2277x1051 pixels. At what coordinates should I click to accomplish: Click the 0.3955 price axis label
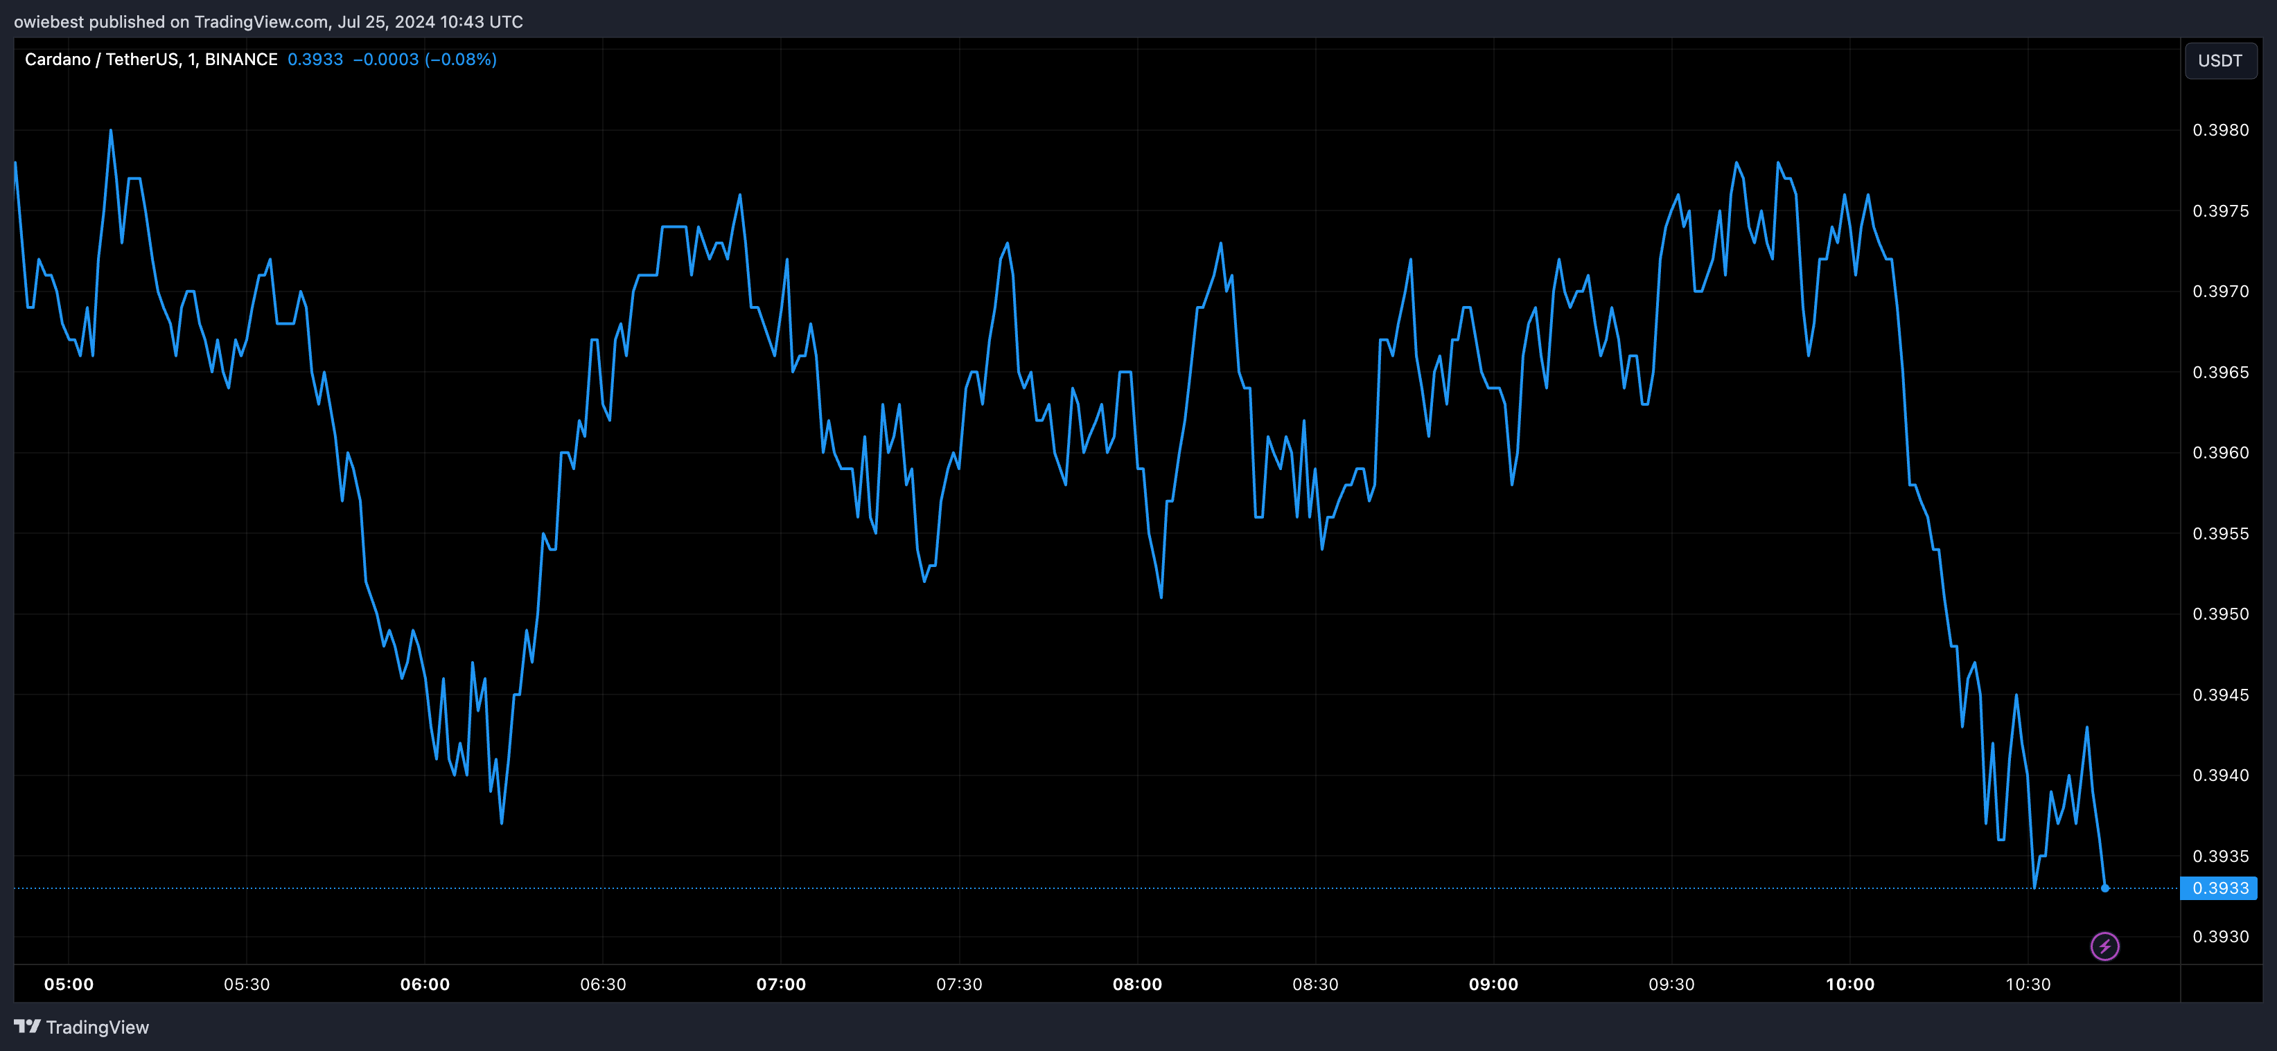(2220, 533)
